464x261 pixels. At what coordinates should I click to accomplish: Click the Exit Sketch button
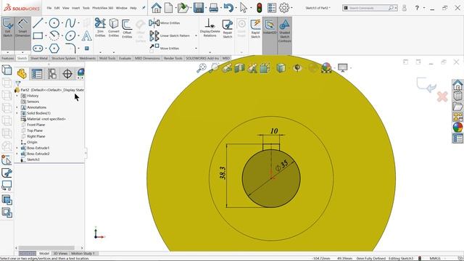pyautogui.click(x=7, y=28)
